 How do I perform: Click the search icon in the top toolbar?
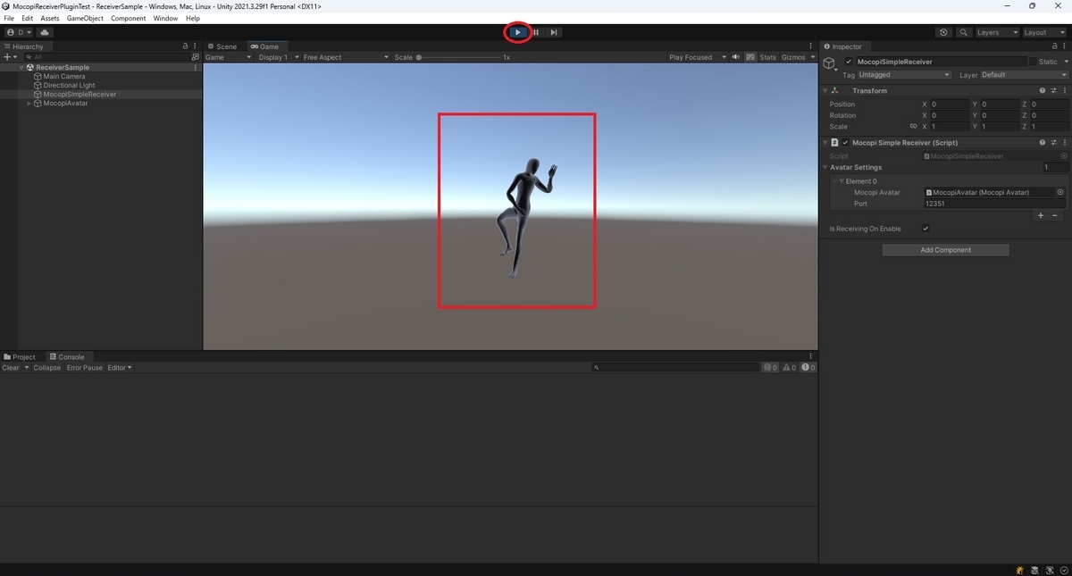tap(963, 32)
